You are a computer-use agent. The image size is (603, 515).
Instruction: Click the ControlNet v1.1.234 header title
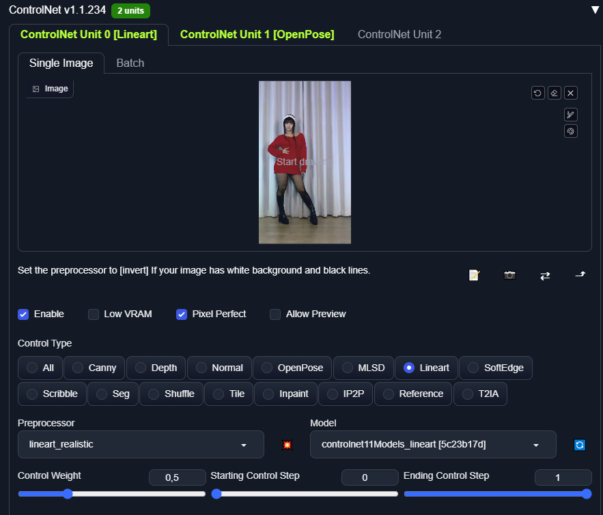click(x=57, y=10)
